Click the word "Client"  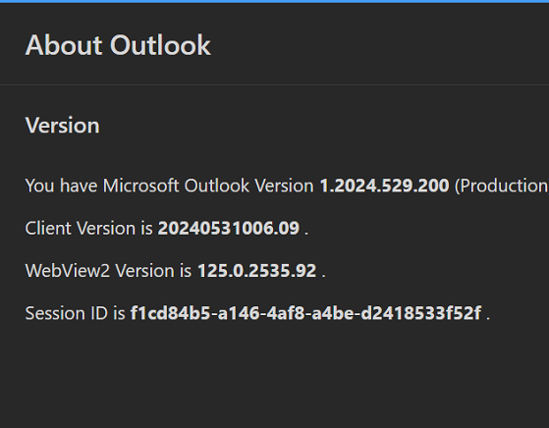pos(48,228)
